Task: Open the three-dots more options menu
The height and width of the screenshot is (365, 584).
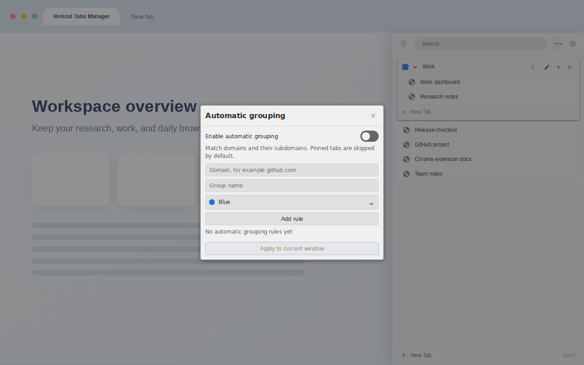Action: pos(558,44)
